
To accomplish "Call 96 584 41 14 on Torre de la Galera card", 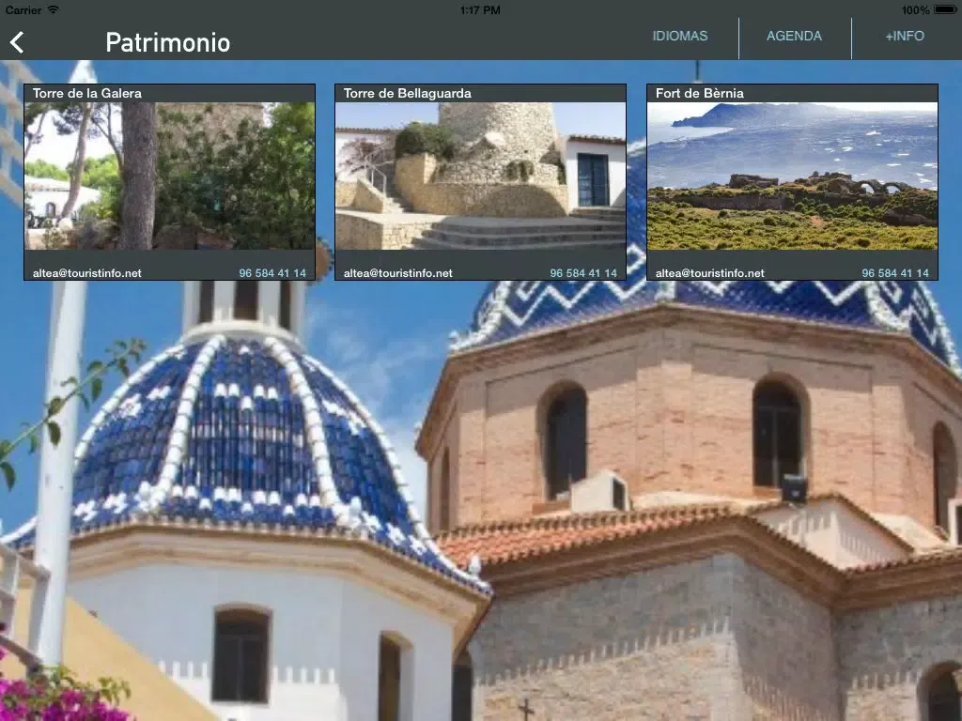I will 272,273.
